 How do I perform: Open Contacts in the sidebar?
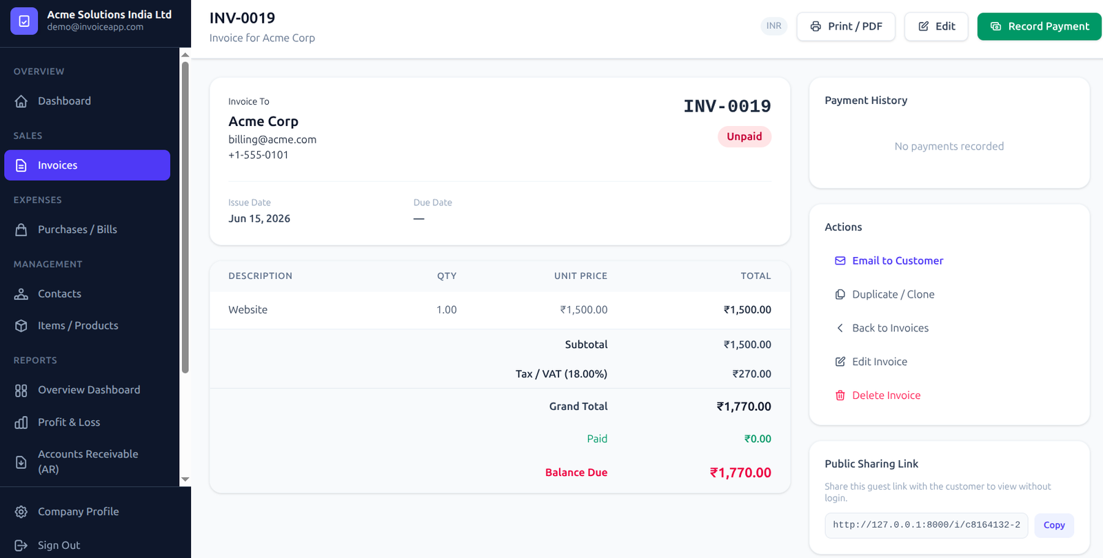tap(87, 294)
